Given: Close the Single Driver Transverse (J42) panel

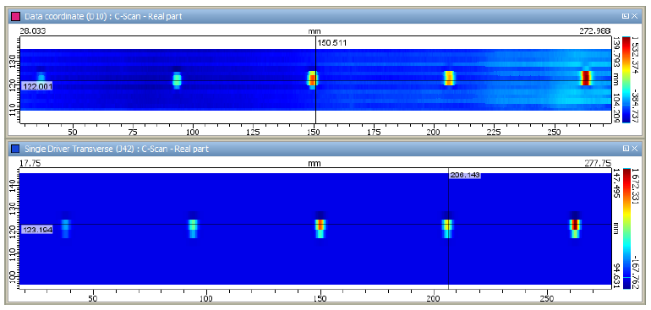Looking at the screenshot, I should point(634,149).
